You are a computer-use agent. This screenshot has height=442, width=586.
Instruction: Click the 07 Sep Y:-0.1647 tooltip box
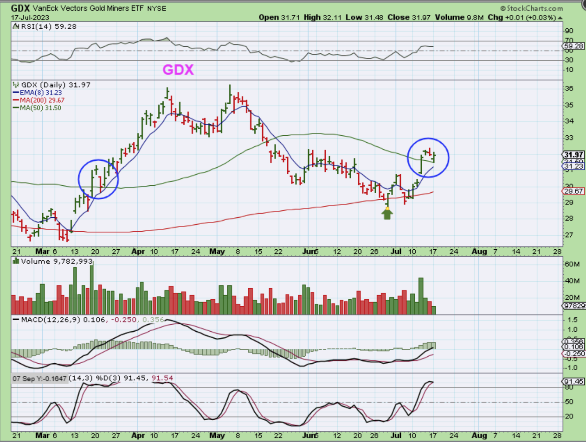[39, 379]
